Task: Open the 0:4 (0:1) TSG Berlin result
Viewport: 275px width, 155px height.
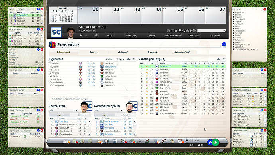Action: pyautogui.click(x=91, y=67)
